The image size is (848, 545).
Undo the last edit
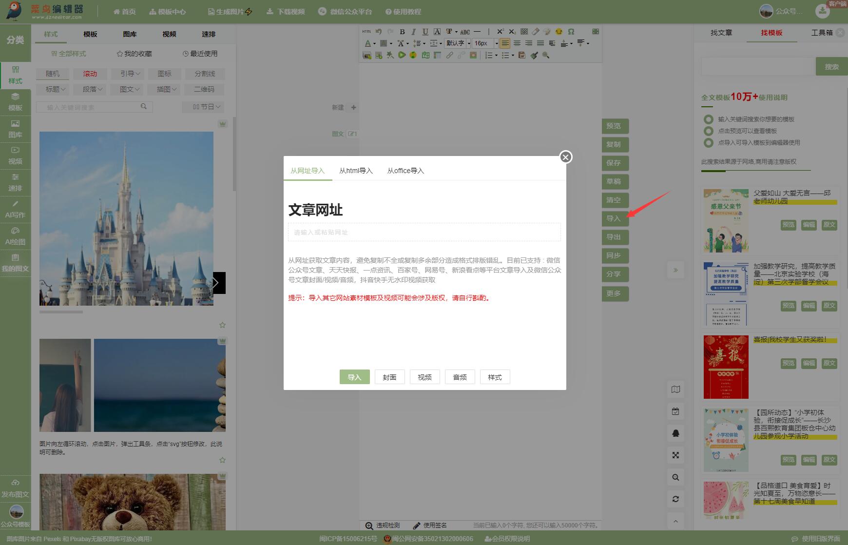click(379, 32)
